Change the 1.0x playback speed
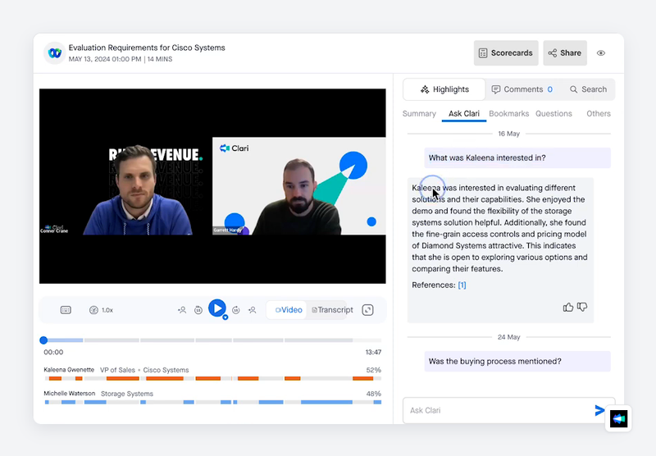Image resolution: width=656 pixels, height=456 pixels. 101,310
